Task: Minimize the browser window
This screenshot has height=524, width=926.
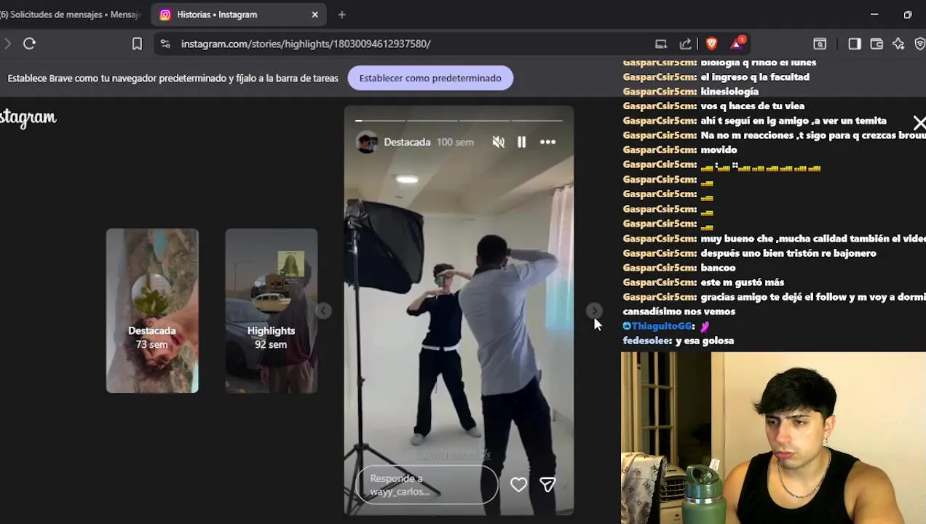Action: pos(874,15)
